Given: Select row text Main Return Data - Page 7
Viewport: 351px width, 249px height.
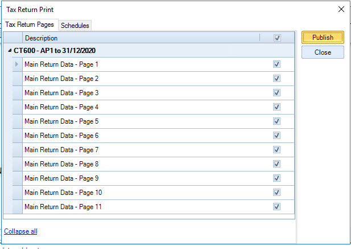Looking at the screenshot, I should point(61,150).
